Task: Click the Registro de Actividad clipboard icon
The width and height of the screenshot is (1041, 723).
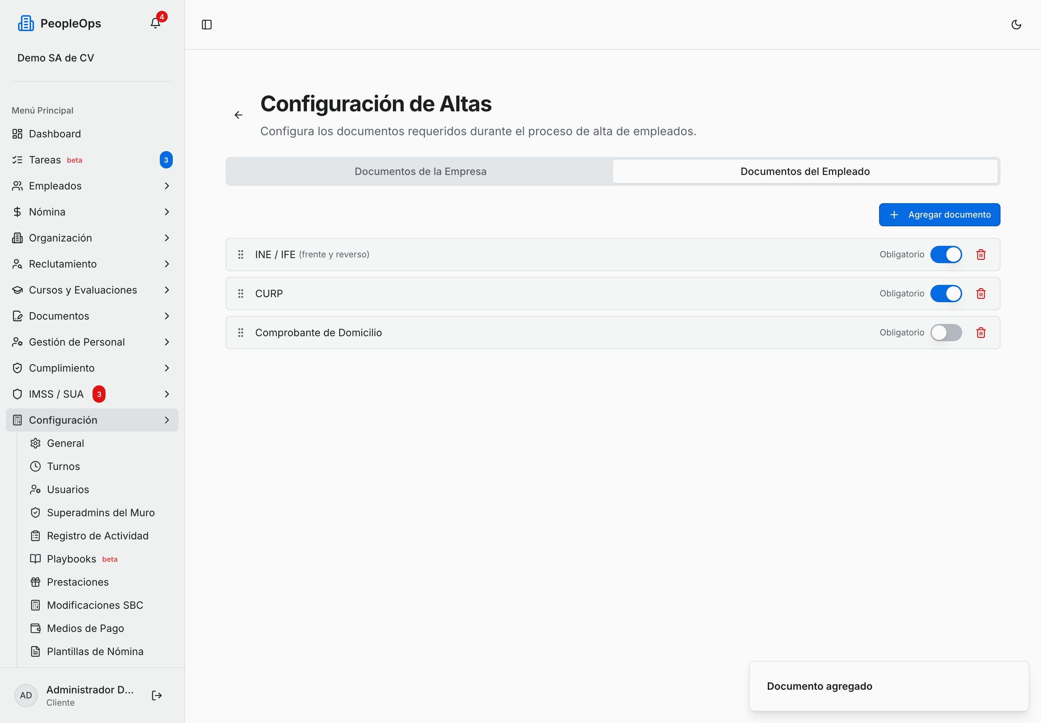Action: click(x=35, y=535)
